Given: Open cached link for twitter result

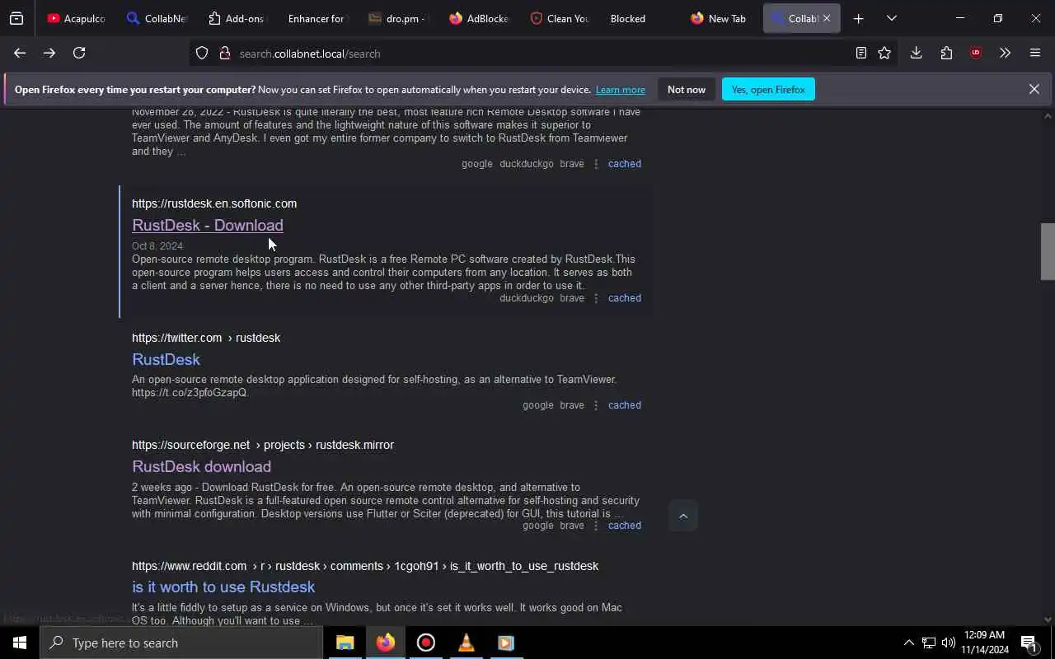Looking at the screenshot, I should click(x=625, y=405).
